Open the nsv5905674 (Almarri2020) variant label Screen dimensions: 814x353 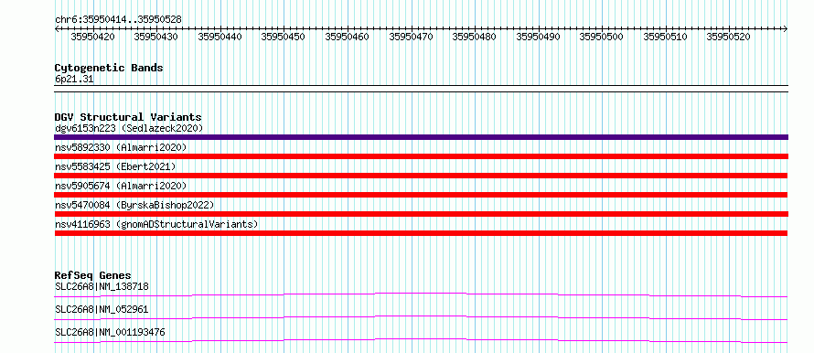pyautogui.click(x=121, y=186)
